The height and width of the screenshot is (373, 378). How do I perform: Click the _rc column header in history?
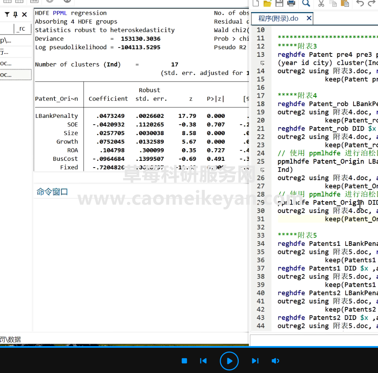[22, 29]
